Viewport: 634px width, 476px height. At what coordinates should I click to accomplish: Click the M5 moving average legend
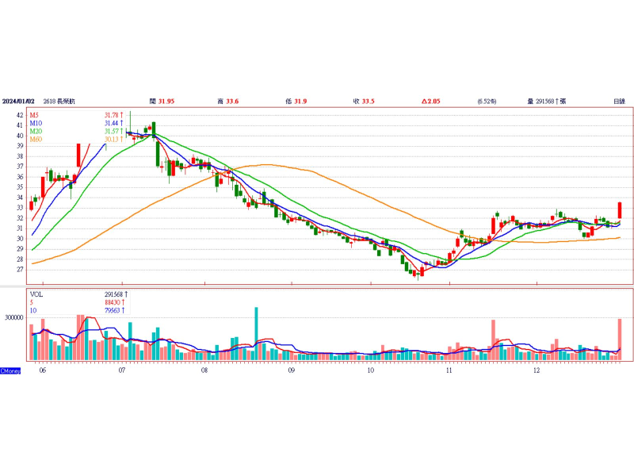35,115
